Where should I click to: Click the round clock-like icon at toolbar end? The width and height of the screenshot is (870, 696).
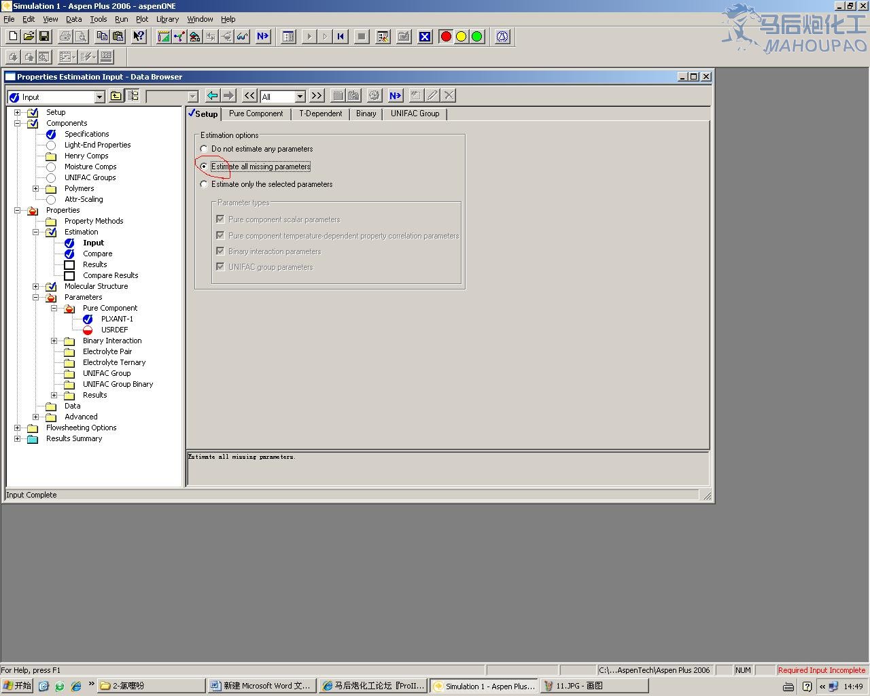click(502, 37)
